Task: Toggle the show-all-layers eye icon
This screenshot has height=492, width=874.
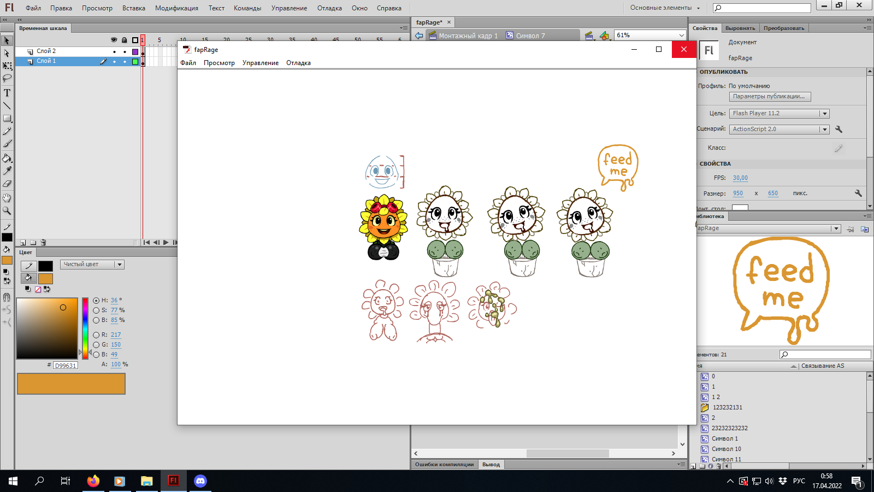Action: tap(114, 40)
